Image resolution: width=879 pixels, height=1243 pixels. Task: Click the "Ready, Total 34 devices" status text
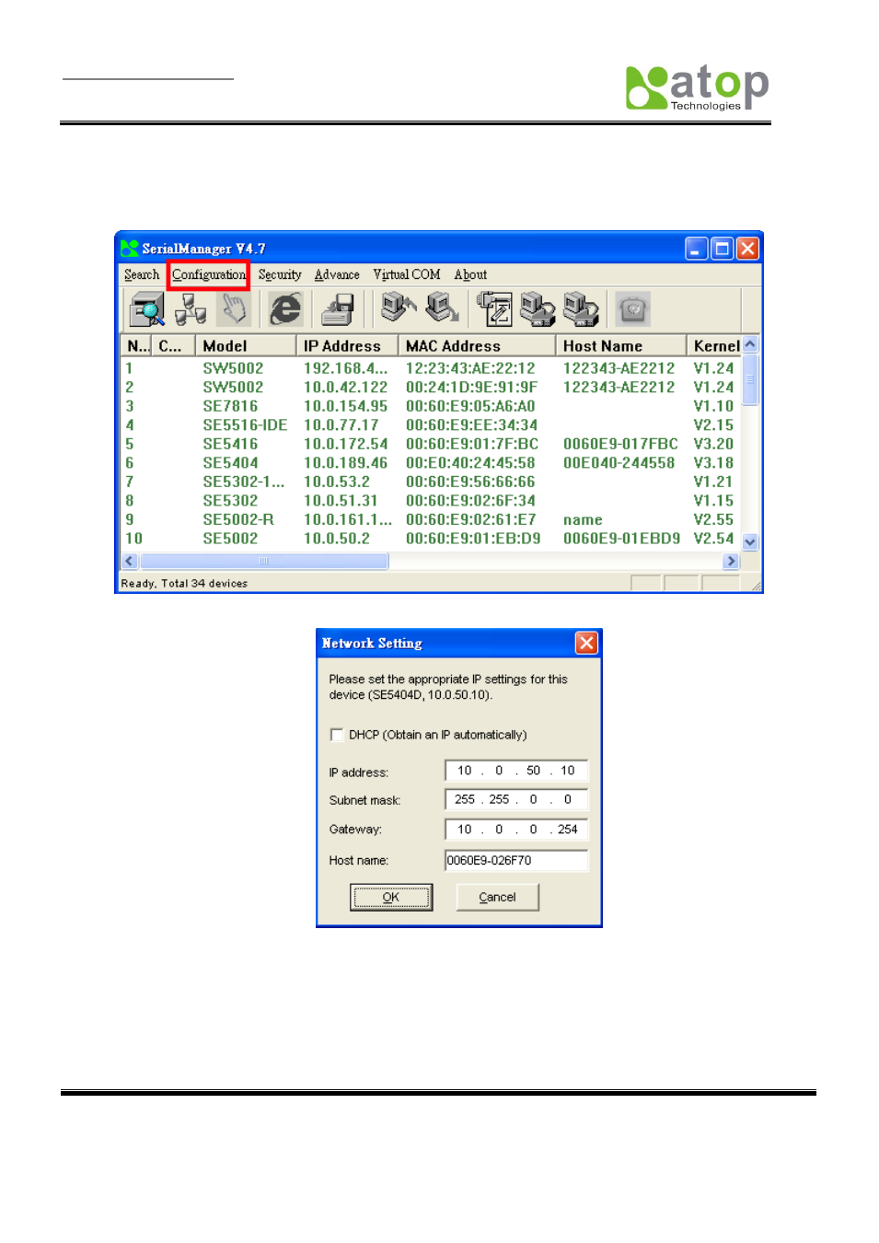point(184,583)
